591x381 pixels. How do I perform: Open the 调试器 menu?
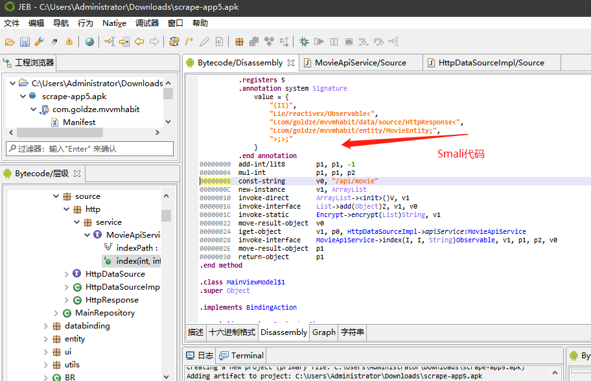click(x=147, y=23)
